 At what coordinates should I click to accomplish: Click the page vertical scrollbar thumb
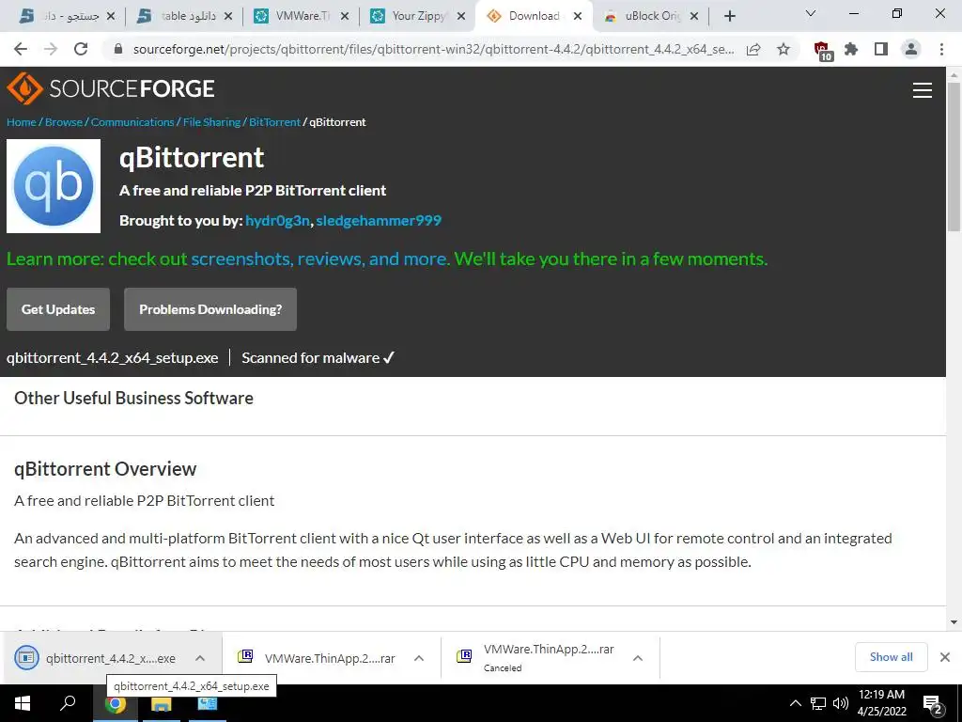click(954, 156)
